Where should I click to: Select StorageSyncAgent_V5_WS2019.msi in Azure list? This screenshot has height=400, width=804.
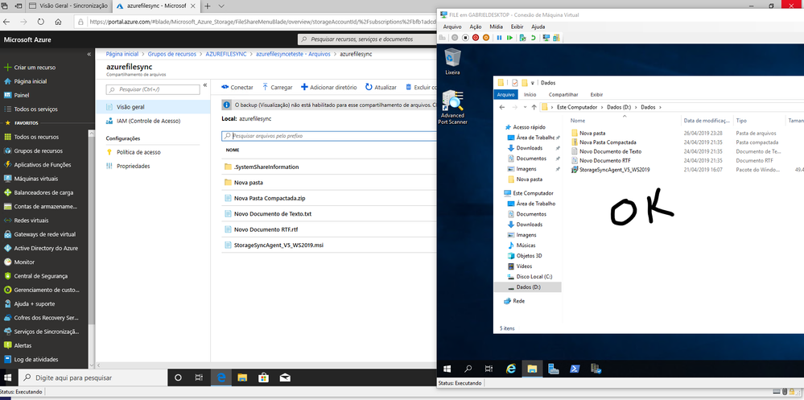pos(278,245)
